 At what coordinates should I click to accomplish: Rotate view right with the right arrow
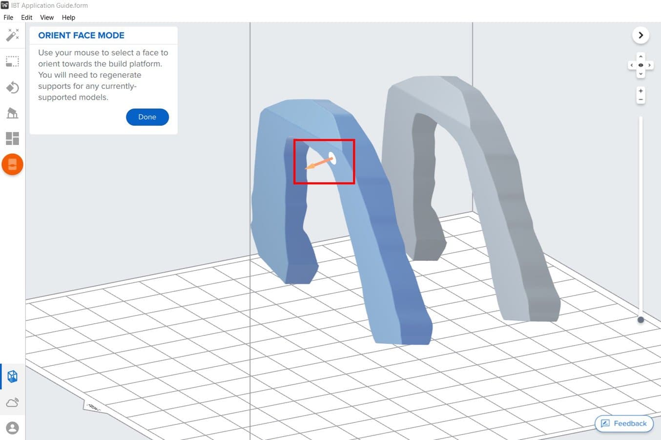[649, 65]
